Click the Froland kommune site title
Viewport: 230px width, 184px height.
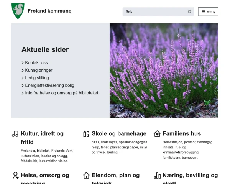(x=49, y=11)
